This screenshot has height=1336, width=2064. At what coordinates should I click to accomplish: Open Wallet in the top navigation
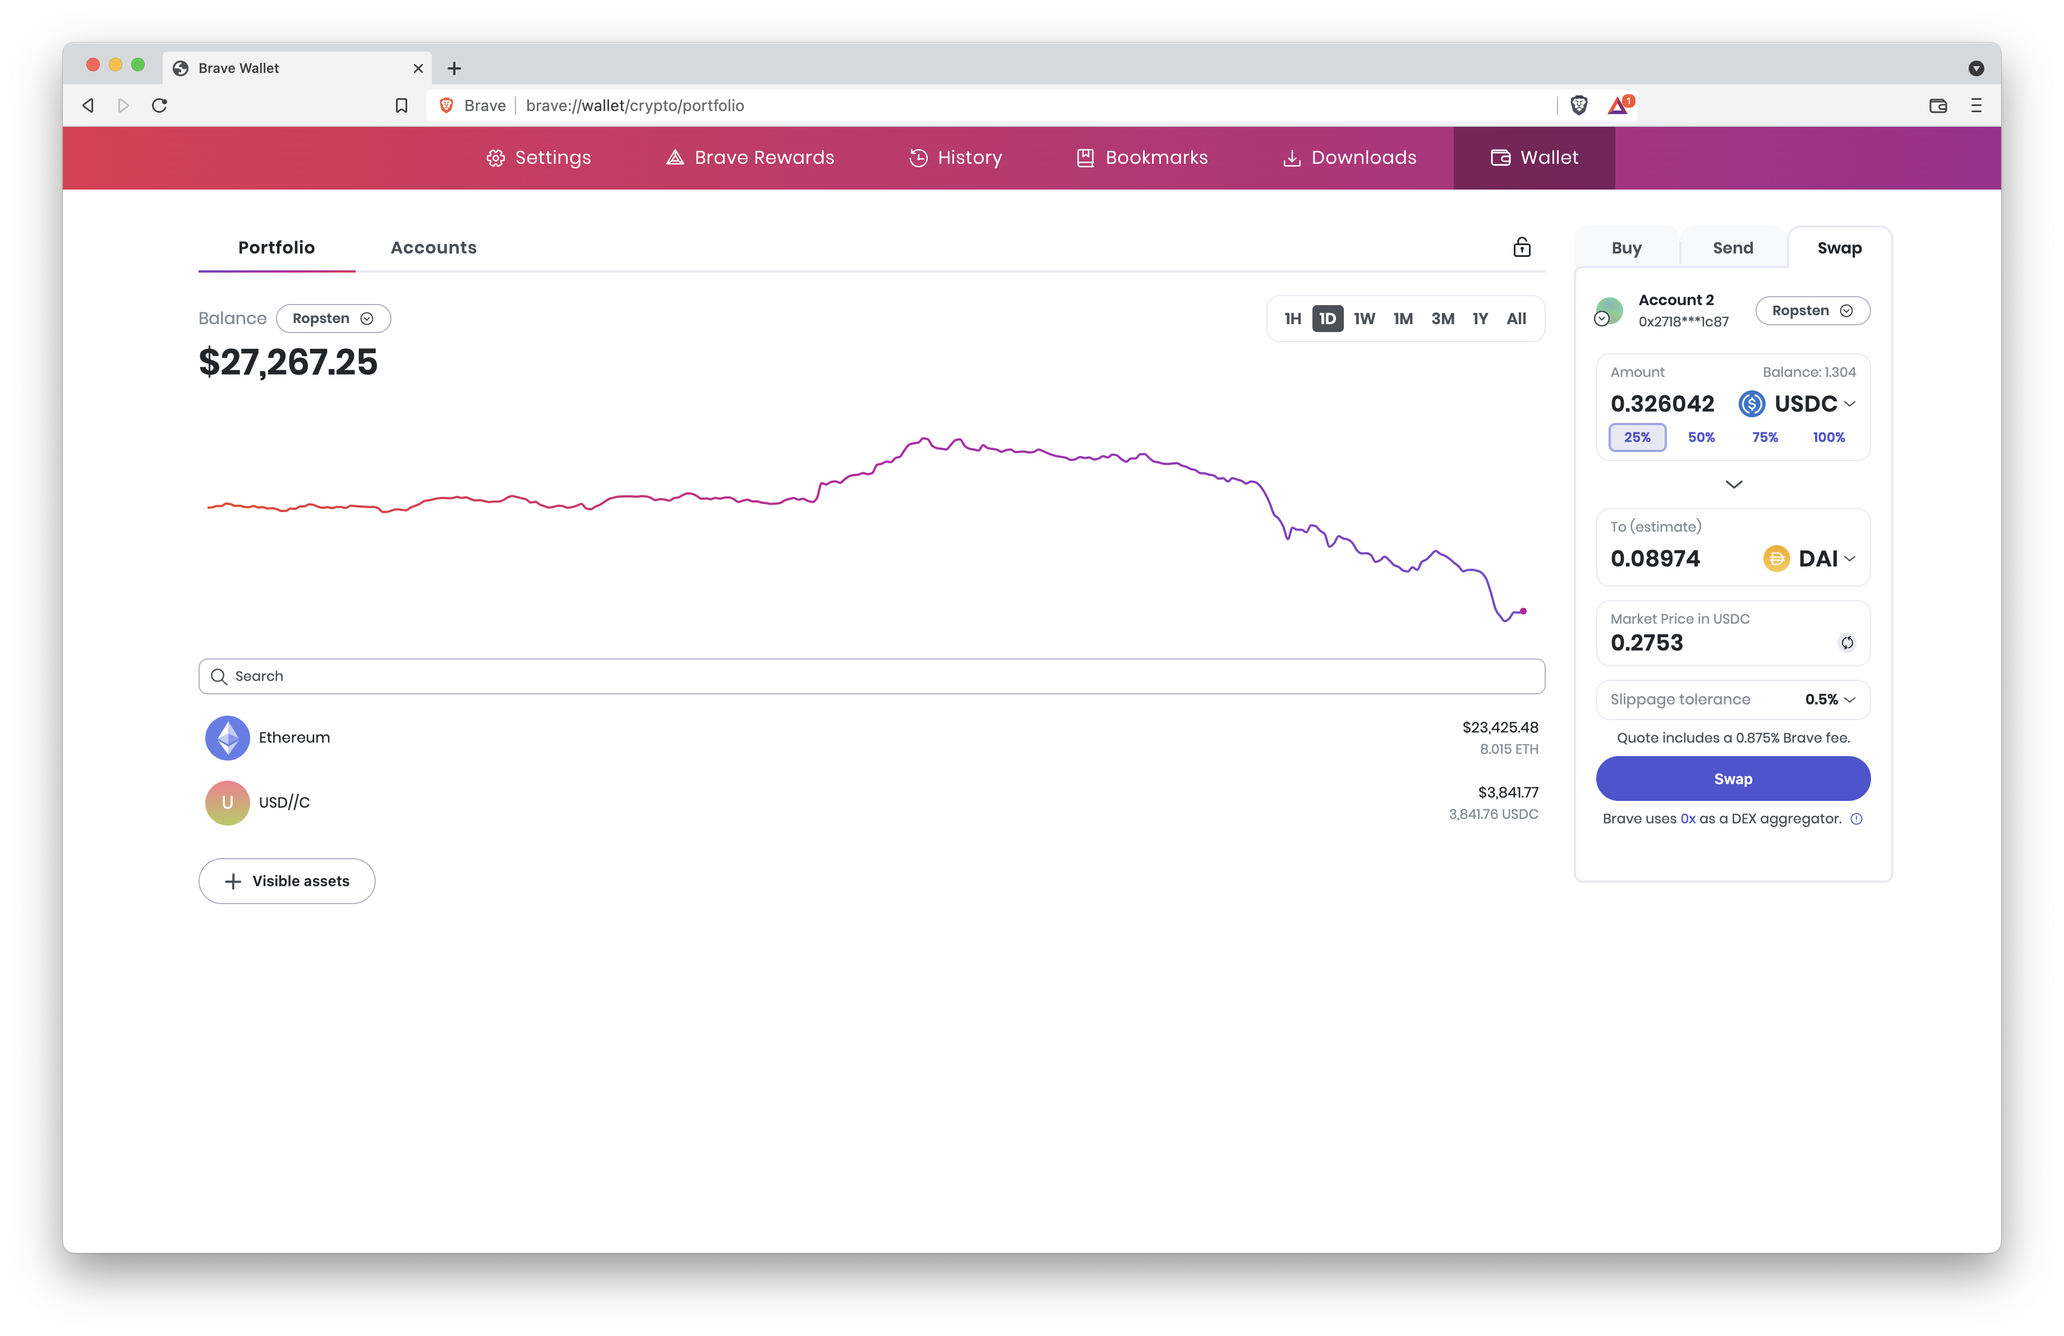[1534, 158]
